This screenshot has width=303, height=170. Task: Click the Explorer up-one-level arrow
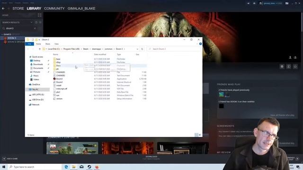point(40,49)
